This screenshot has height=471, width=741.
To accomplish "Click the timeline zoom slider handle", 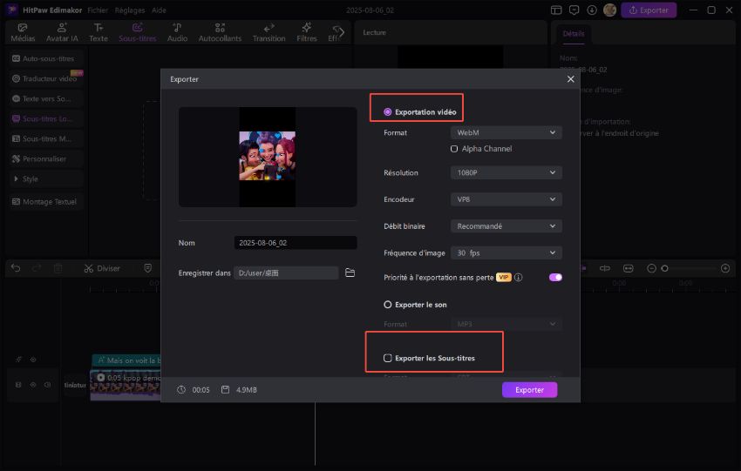I will tap(664, 268).
